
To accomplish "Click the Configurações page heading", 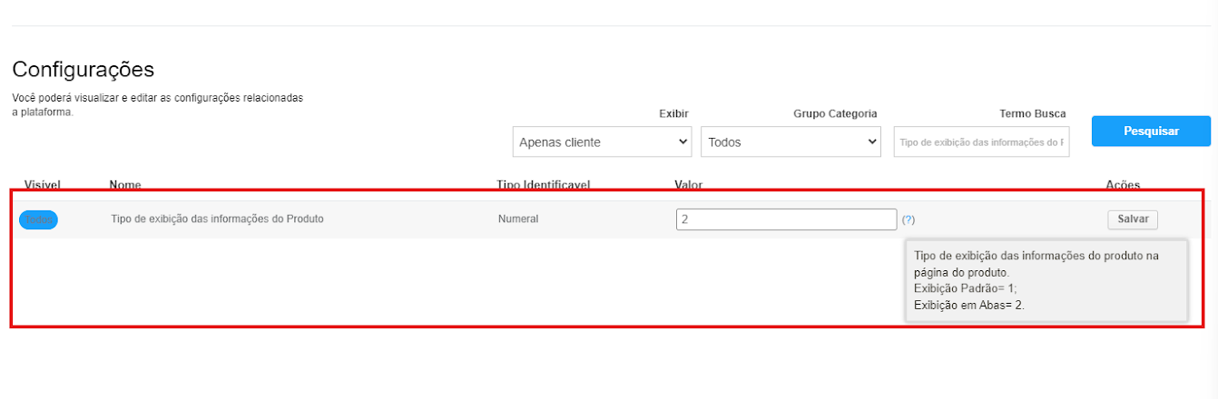I will [83, 70].
